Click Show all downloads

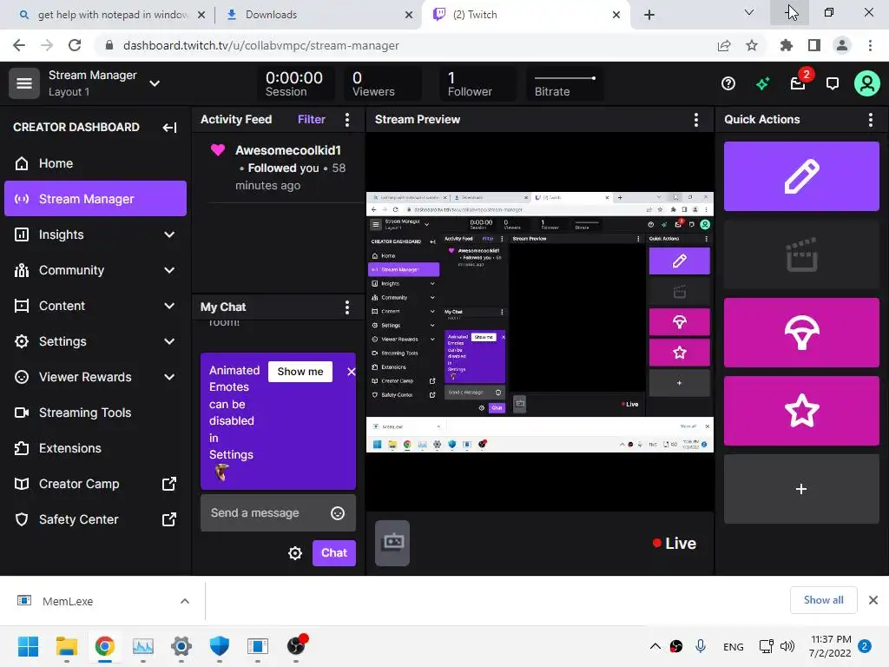(x=823, y=600)
